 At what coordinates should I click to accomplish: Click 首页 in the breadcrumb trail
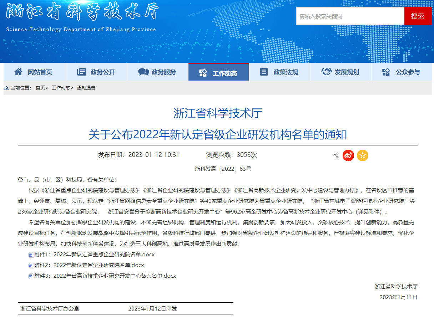coord(40,88)
